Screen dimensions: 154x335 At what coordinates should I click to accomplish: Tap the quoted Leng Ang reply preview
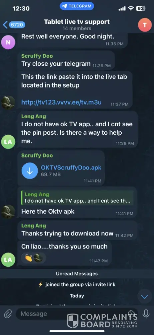point(77,198)
